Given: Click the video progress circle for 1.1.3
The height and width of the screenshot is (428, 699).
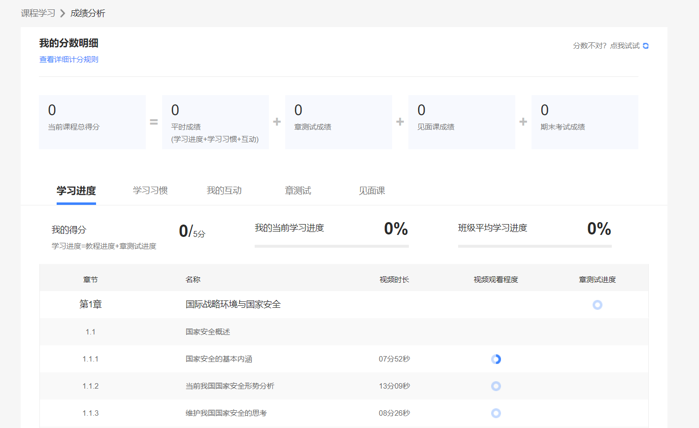Looking at the screenshot, I should (496, 413).
